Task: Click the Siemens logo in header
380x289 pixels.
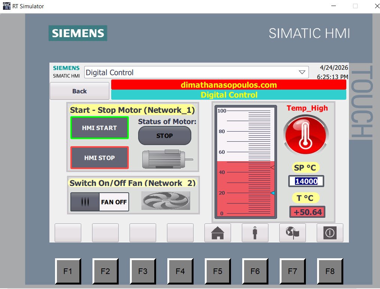Action: point(78,33)
